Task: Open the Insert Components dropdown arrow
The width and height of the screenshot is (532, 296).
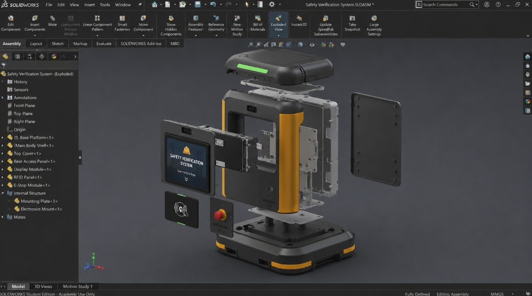Action: point(35,35)
